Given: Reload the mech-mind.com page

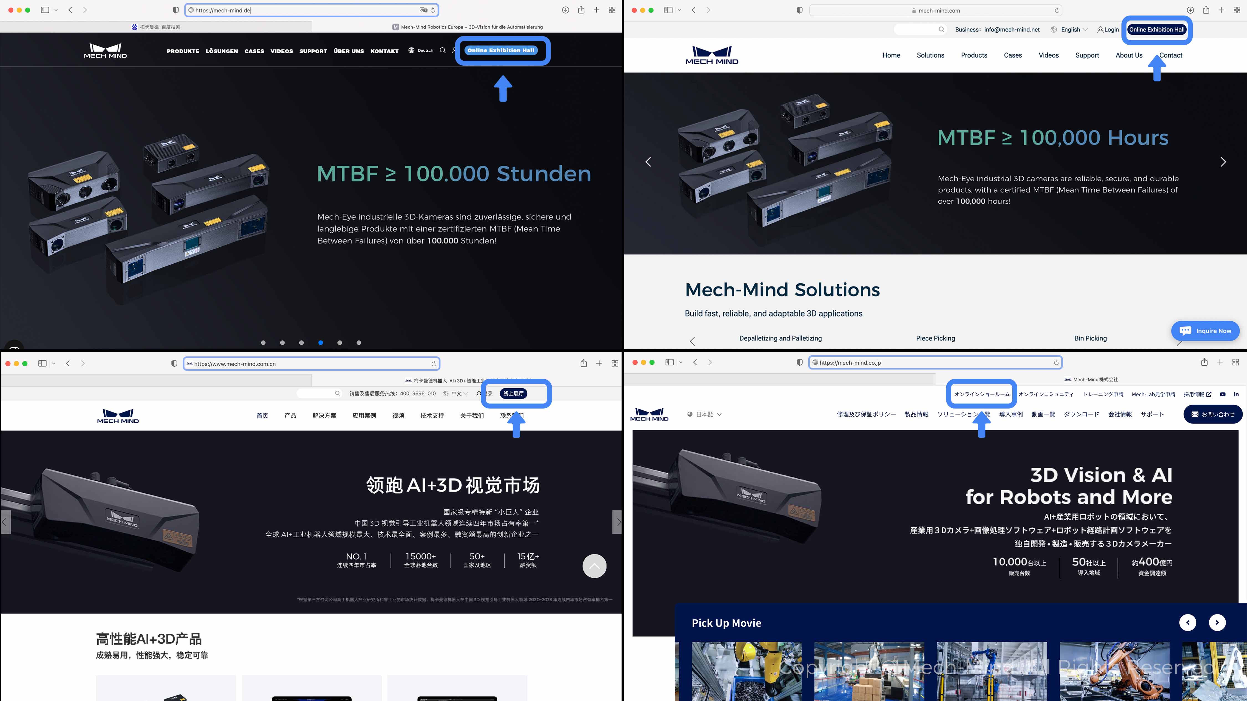Looking at the screenshot, I should (x=1057, y=11).
